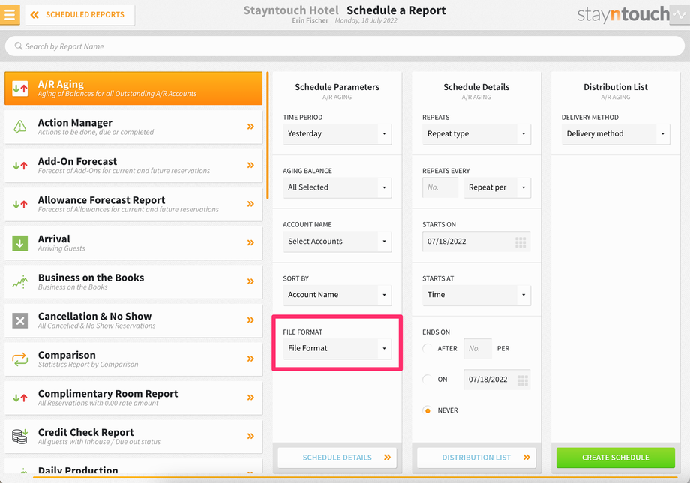The width and height of the screenshot is (690, 483).
Task: Open Cancellation & No Show double chevron
Action: pos(250,319)
